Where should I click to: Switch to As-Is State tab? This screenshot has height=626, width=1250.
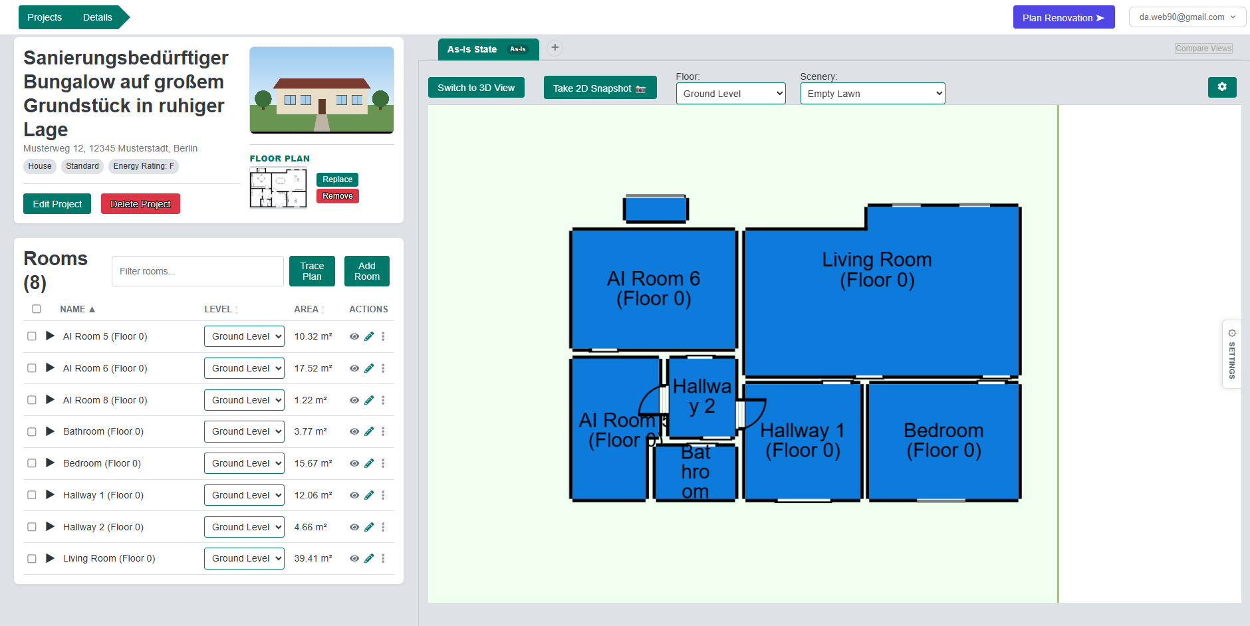[x=488, y=49]
